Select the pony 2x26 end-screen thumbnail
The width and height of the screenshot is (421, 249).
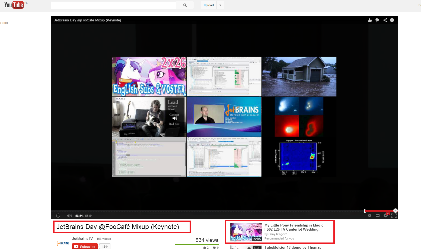[149, 76]
